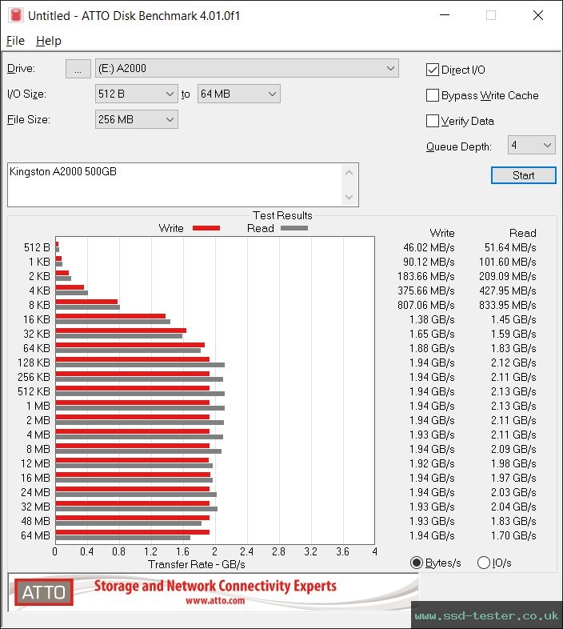Uncheck the Direct I/O checkbox

[x=433, y=70]
